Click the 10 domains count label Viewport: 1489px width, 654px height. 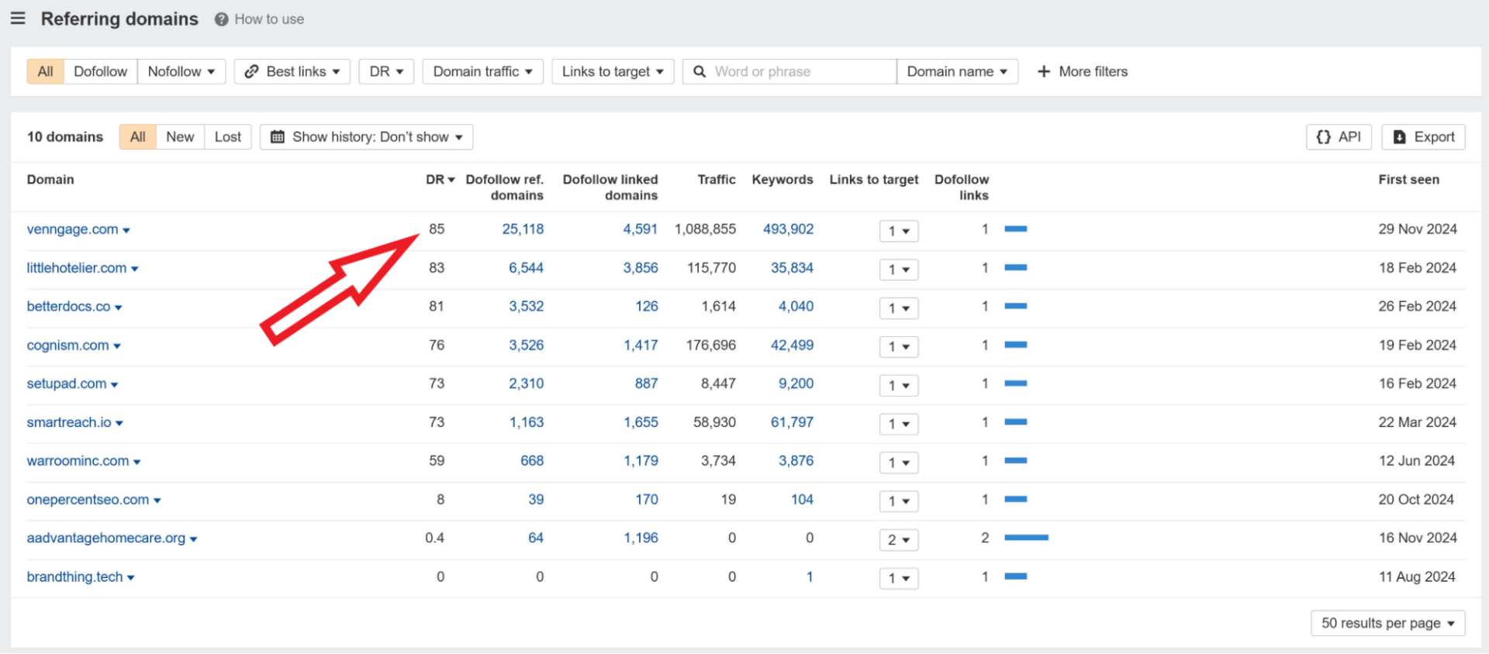[65, 137]
